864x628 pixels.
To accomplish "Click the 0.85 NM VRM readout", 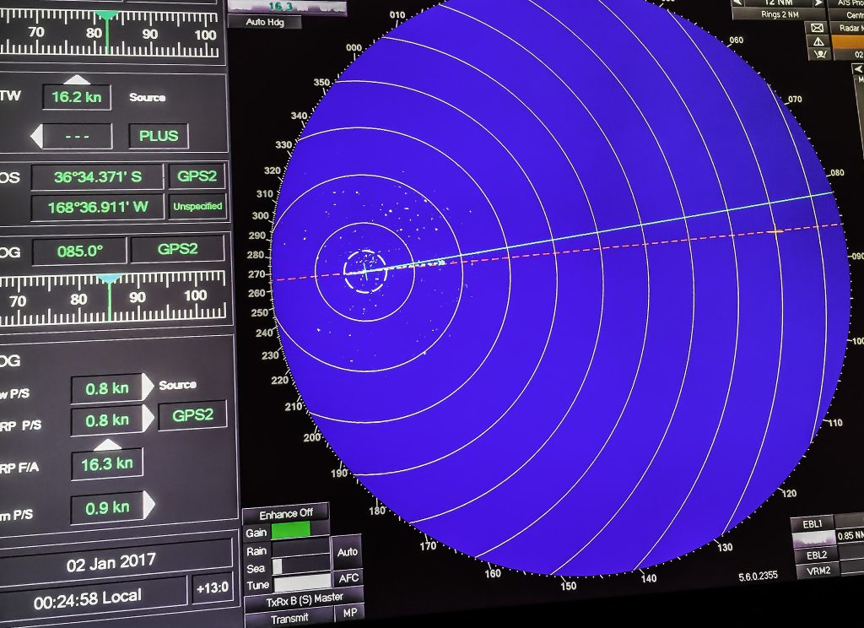I will tap(850, 536).
